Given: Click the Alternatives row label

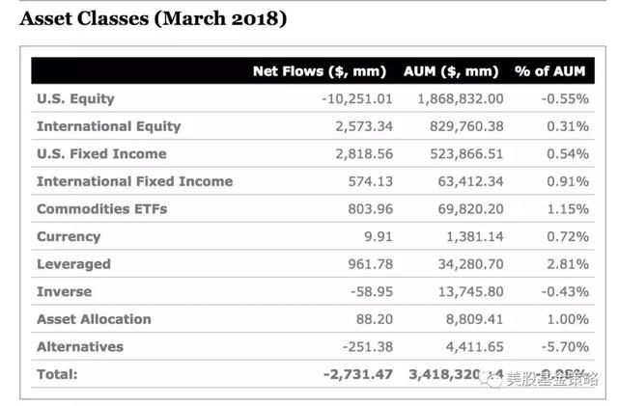Looking at the screenshot, I should point(79,346).
